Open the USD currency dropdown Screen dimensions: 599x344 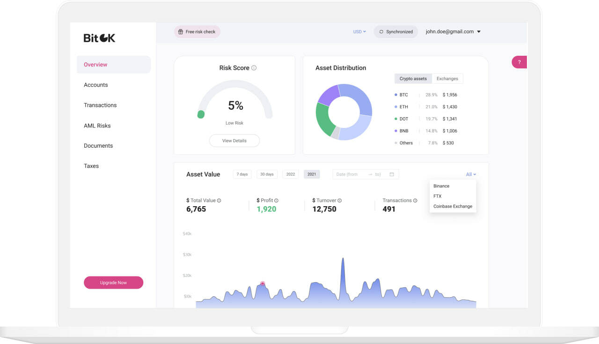point(359,32)
